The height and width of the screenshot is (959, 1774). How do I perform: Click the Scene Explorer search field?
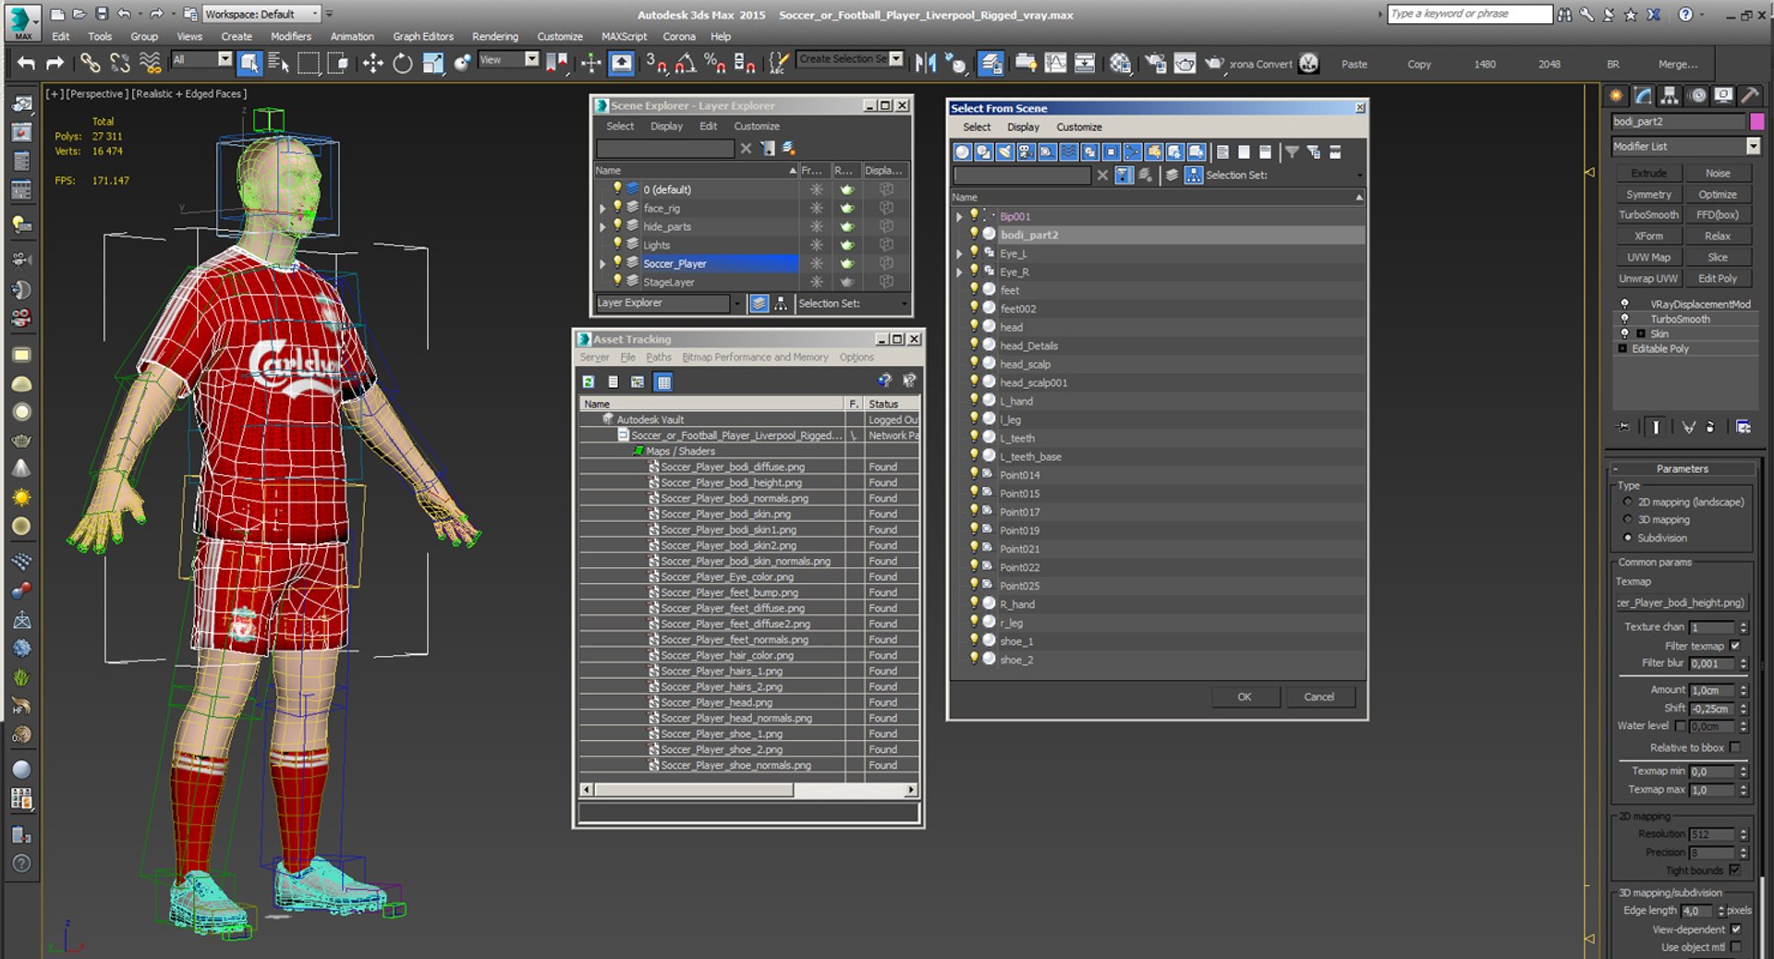click(x=665, y=148)
